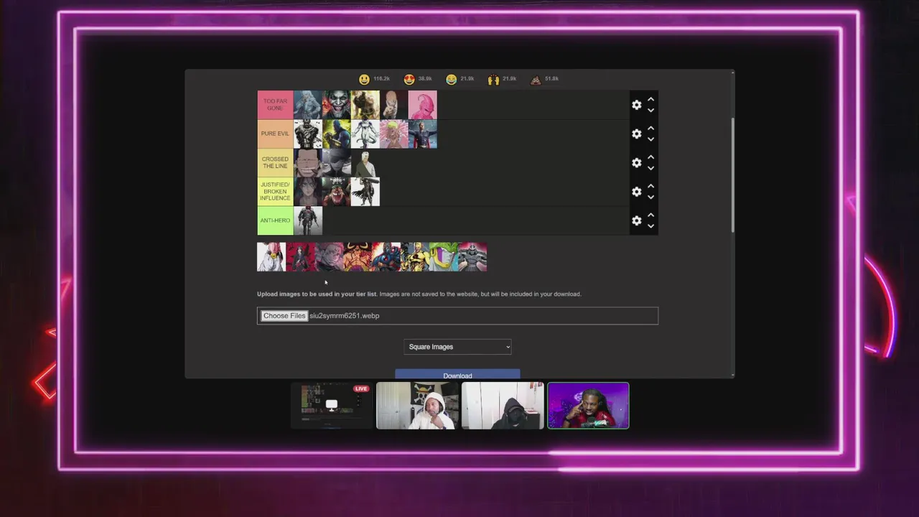Select the swordsman on white in JUSTIFIED tier

click(365, 192)
